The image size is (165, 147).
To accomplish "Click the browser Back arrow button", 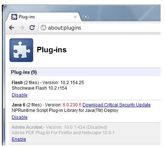I will click(12, 28).
